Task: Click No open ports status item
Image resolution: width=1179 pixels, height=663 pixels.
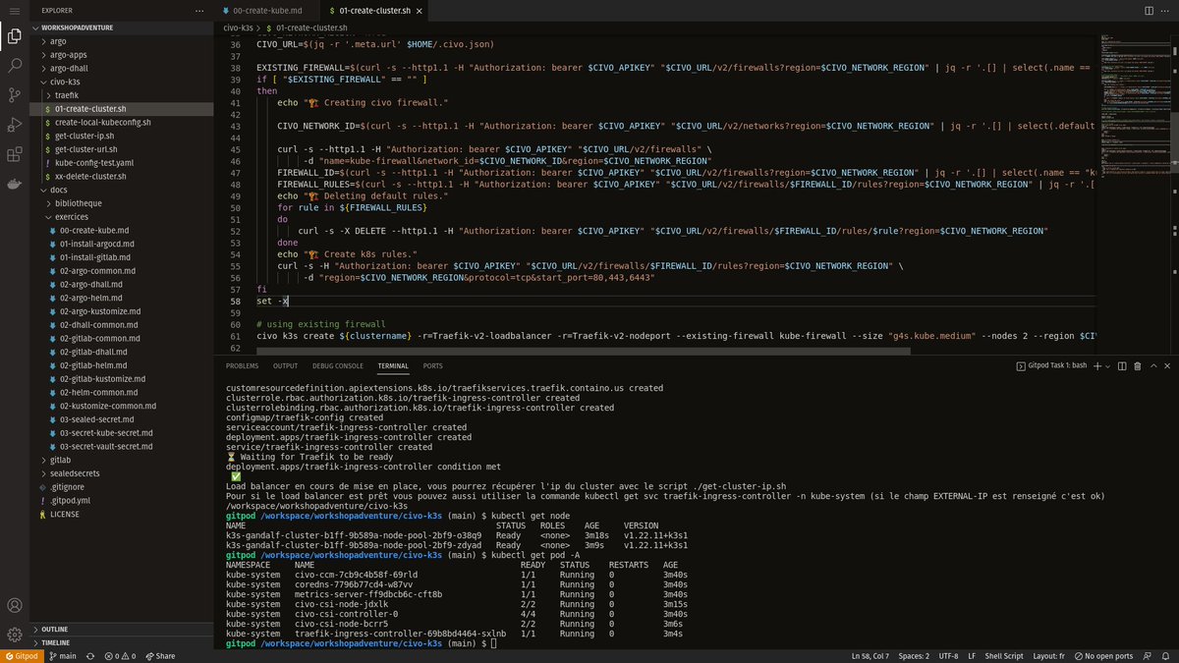Action: tap(1102, 656)
